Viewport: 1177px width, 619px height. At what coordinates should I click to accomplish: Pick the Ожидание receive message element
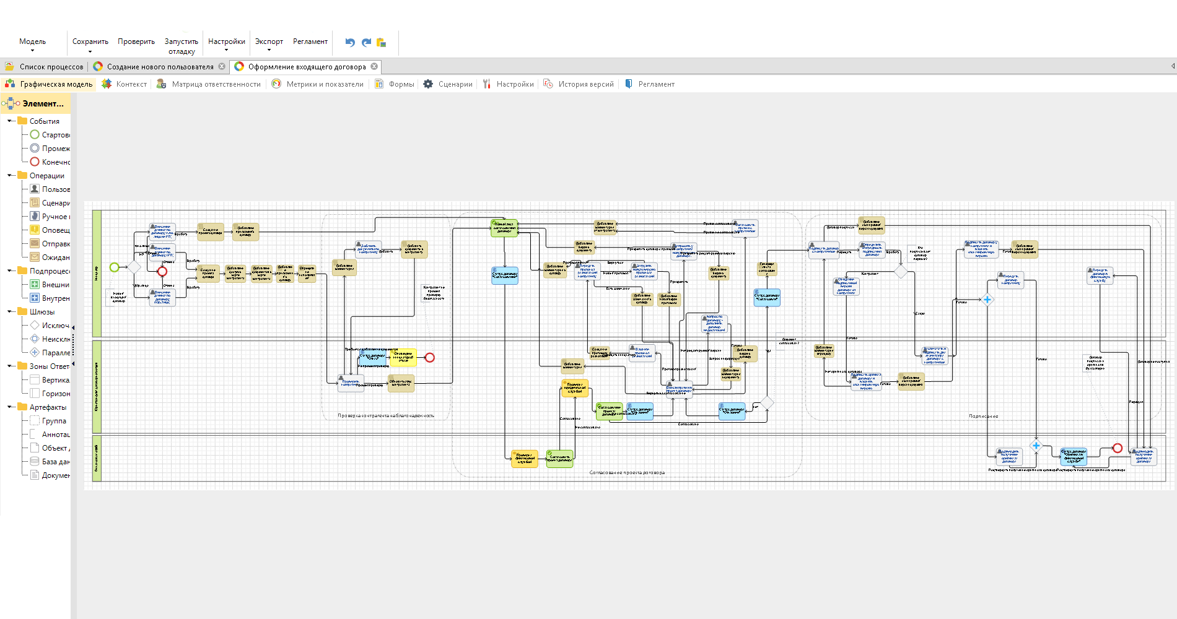pos(50,257)
